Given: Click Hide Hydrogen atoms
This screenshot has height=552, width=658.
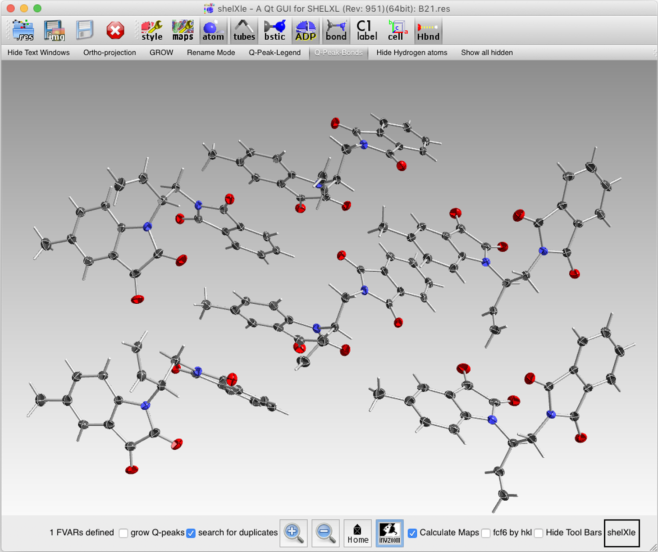Looking at the screenshot, I should pyautogui.click(x=412, y=53).
